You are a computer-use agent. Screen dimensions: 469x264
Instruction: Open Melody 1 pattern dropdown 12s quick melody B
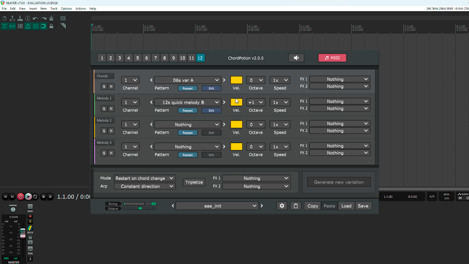[x=187, y=102]
